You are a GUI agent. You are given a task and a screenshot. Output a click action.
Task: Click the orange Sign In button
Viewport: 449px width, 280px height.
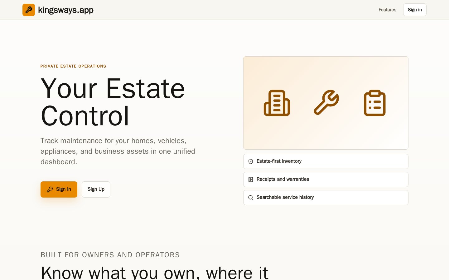(59, 189)
